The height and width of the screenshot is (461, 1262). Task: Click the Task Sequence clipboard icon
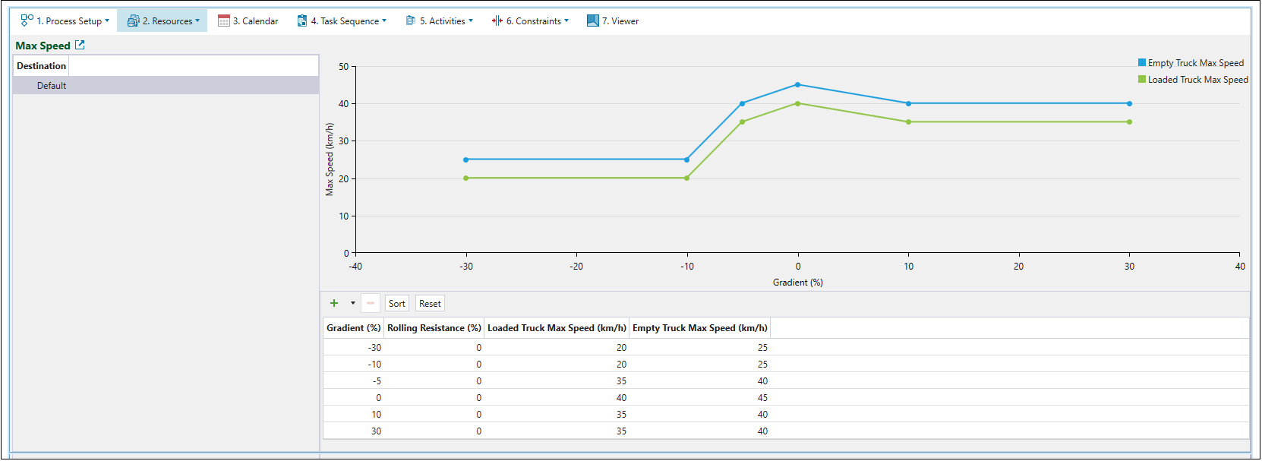[302, 21]
